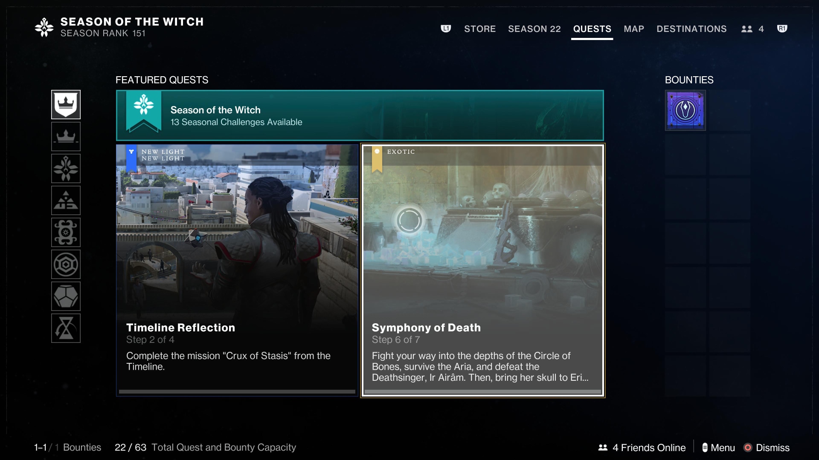The image size is (819, 460).
Task: Click the R1 shoulder button icon
Action: pos(782,29)
